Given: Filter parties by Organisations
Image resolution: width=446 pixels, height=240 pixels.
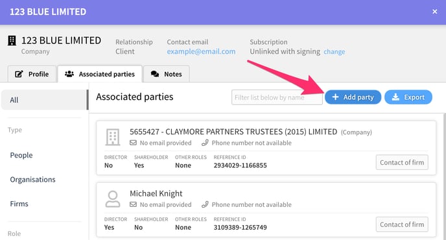Looking at the screenshot, I should 32,180.
